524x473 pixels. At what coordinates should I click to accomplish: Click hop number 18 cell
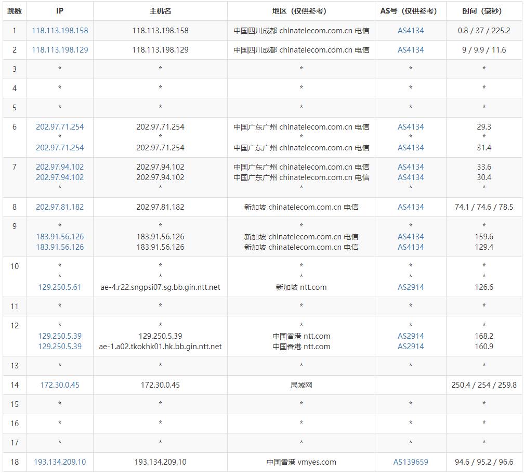(x=15, y=462)
